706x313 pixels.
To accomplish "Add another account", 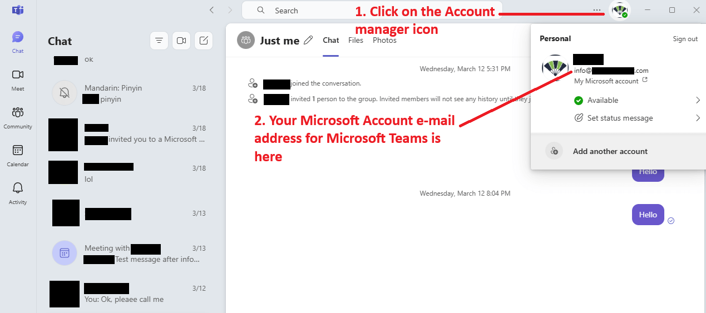I will pos(618,151).
